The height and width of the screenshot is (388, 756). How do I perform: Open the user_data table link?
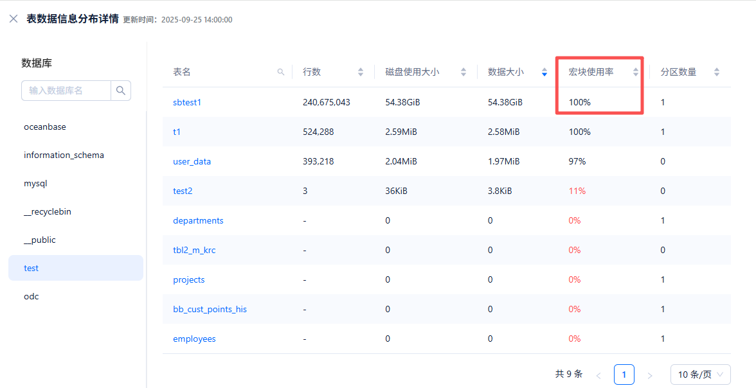[x=192, y=161]
